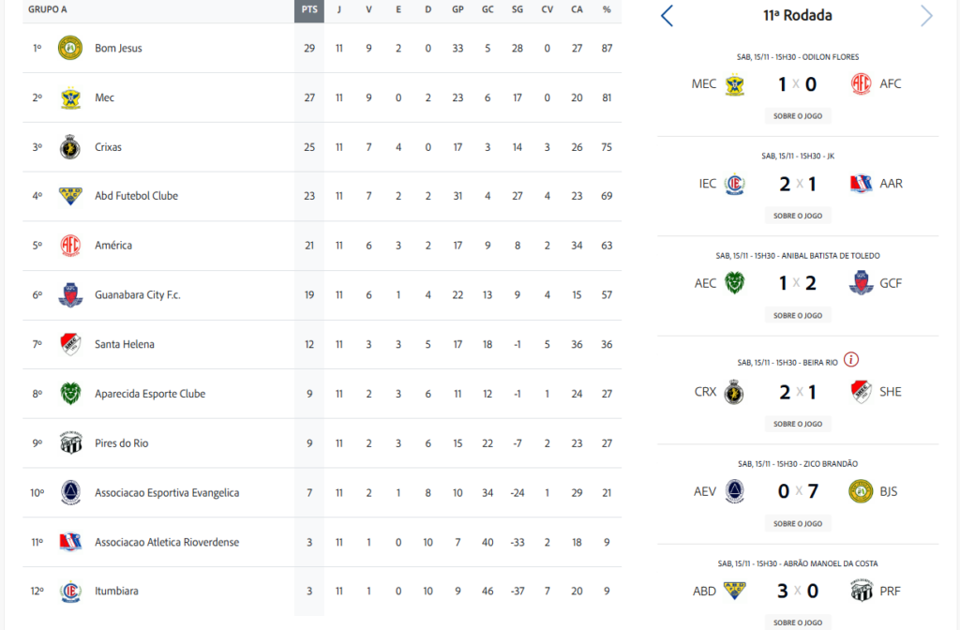Click the América team name
The width and height of the screenshot is (960, 630).
coord(113,246)
